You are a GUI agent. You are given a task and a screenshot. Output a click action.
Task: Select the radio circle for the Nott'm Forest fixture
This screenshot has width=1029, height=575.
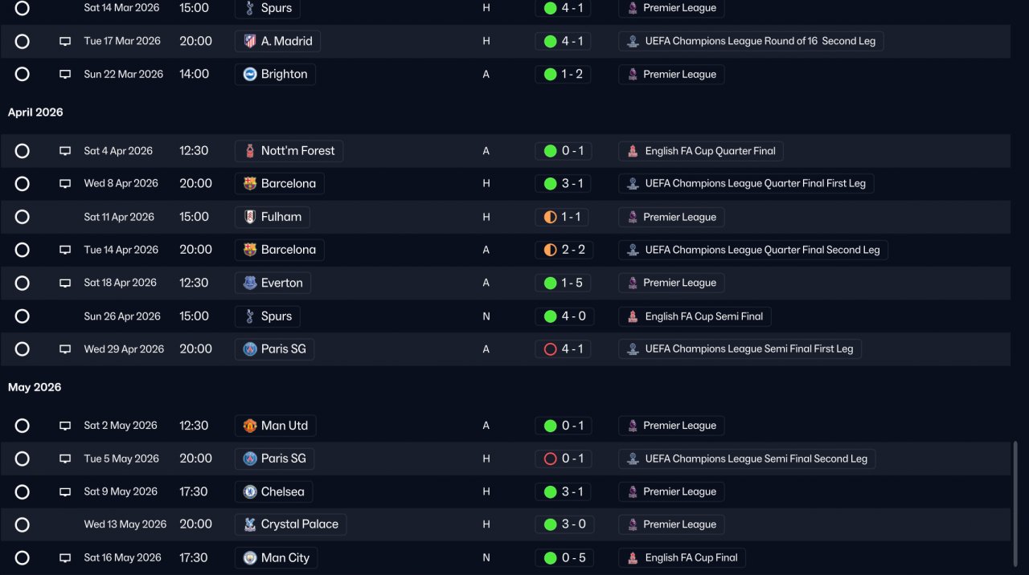click(23, 151)
